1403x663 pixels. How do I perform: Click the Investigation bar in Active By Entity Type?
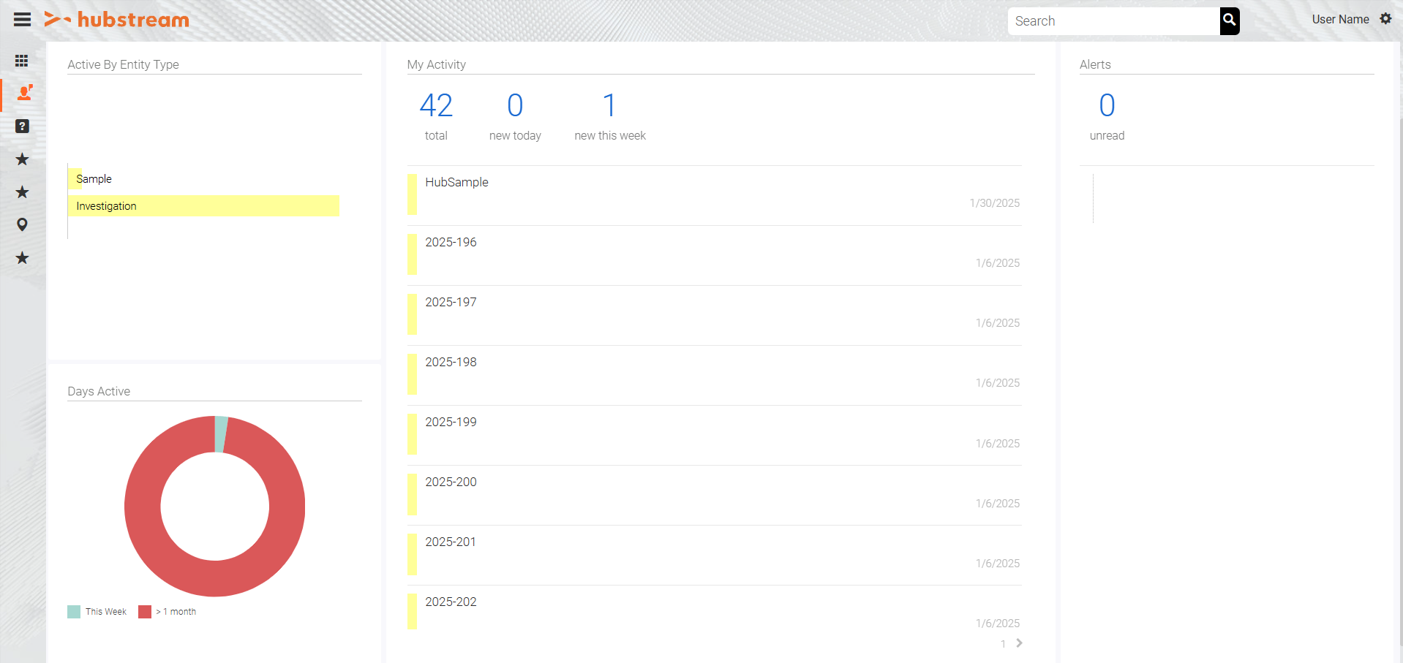pos(203,205)
